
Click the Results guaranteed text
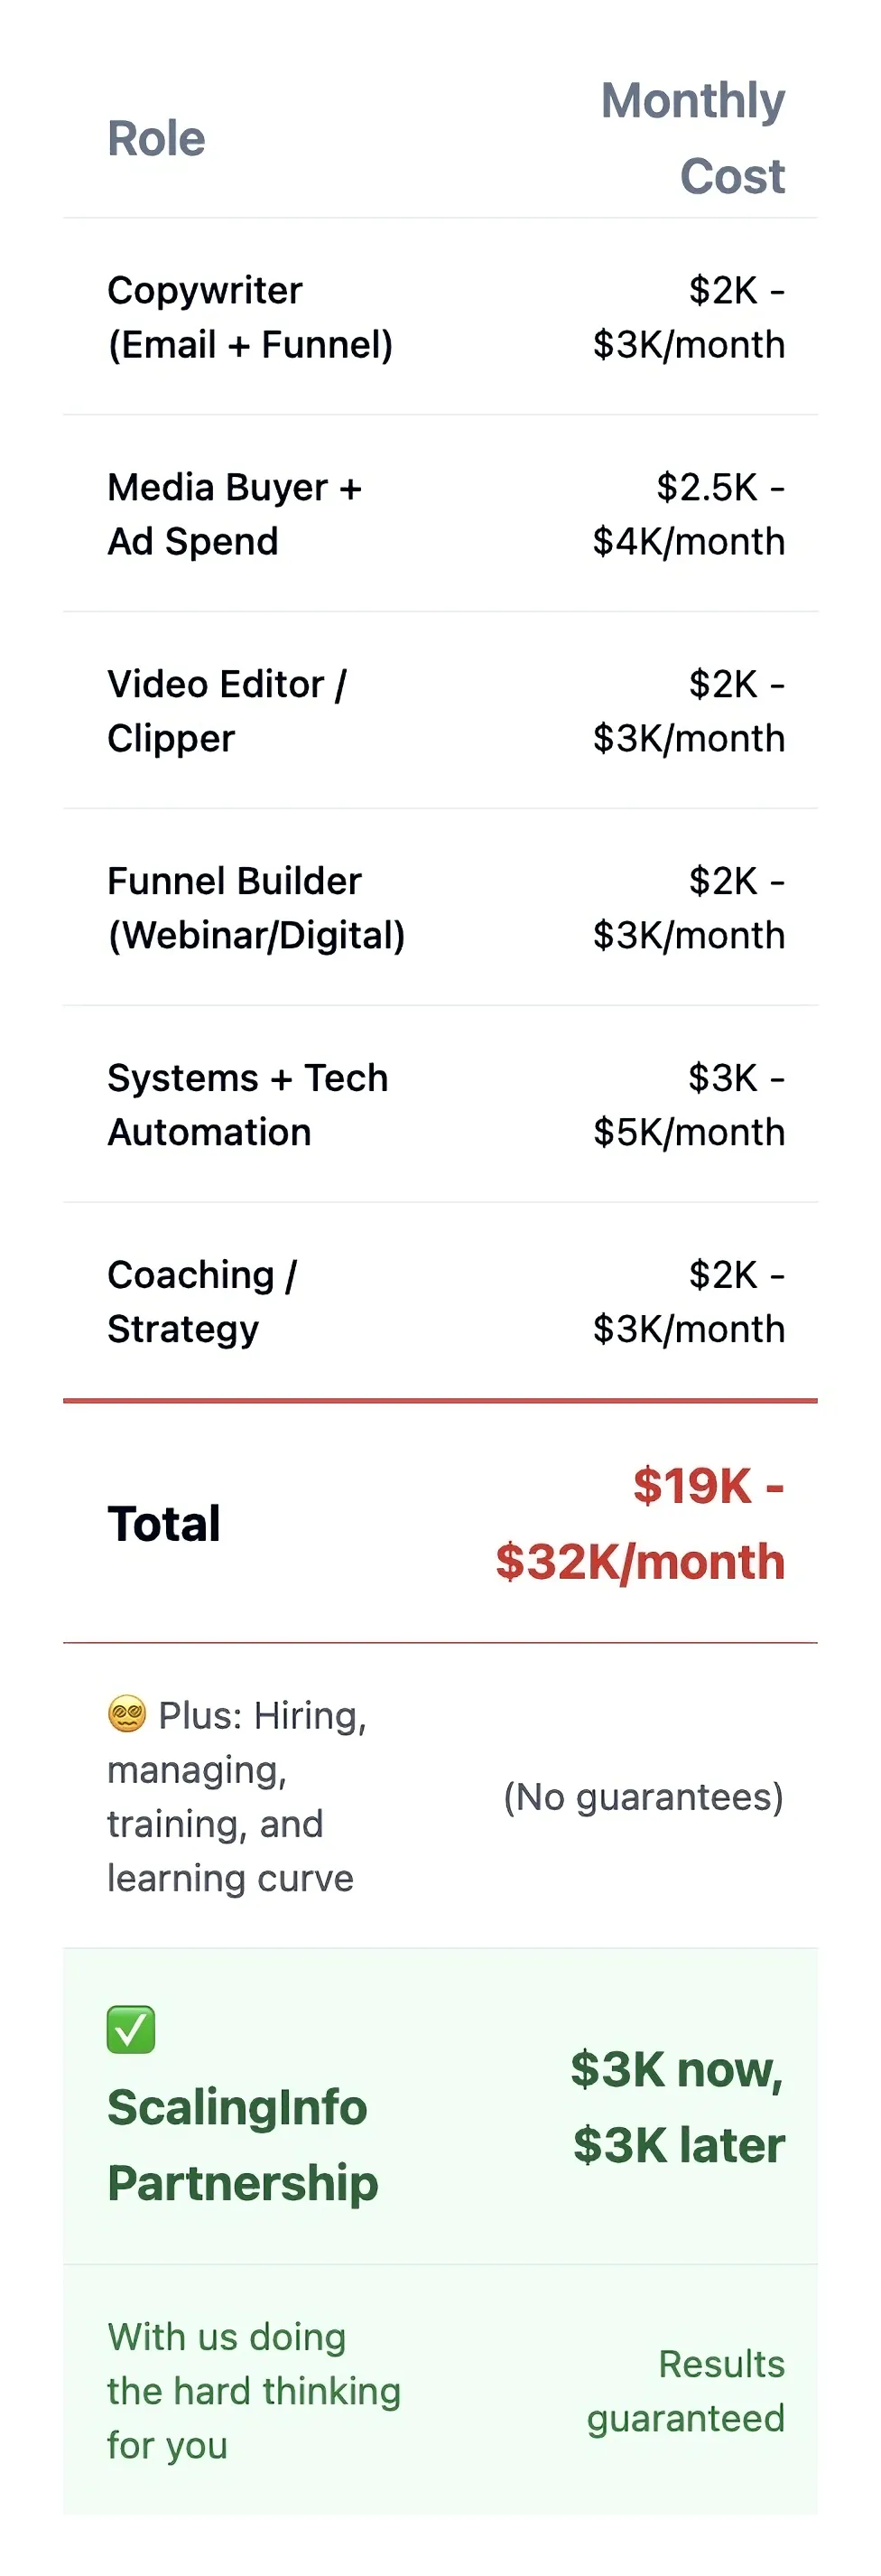[x=685, y=2391]
